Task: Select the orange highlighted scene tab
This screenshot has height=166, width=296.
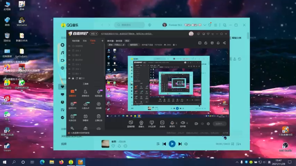Action: coord(93,41)
